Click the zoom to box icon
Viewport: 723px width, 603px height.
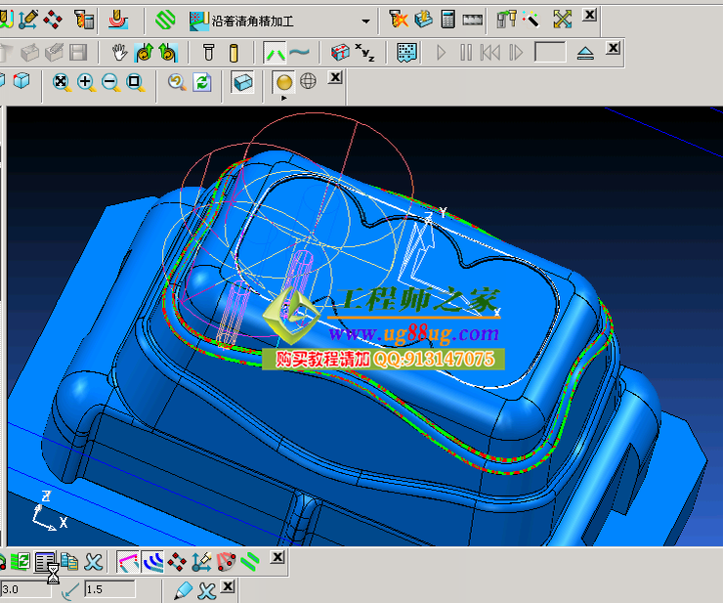tap(134, 82)
